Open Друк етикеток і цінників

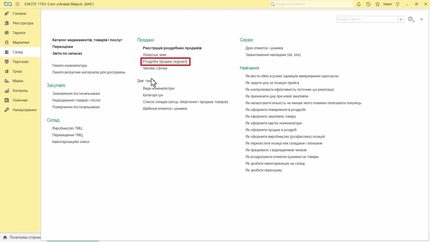264,48
